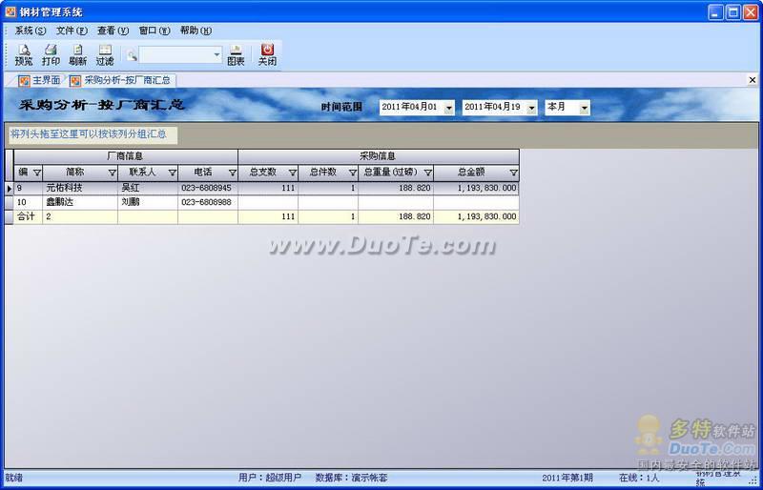Open the 图表 (Chart) toolbar icon

point(236,54)
